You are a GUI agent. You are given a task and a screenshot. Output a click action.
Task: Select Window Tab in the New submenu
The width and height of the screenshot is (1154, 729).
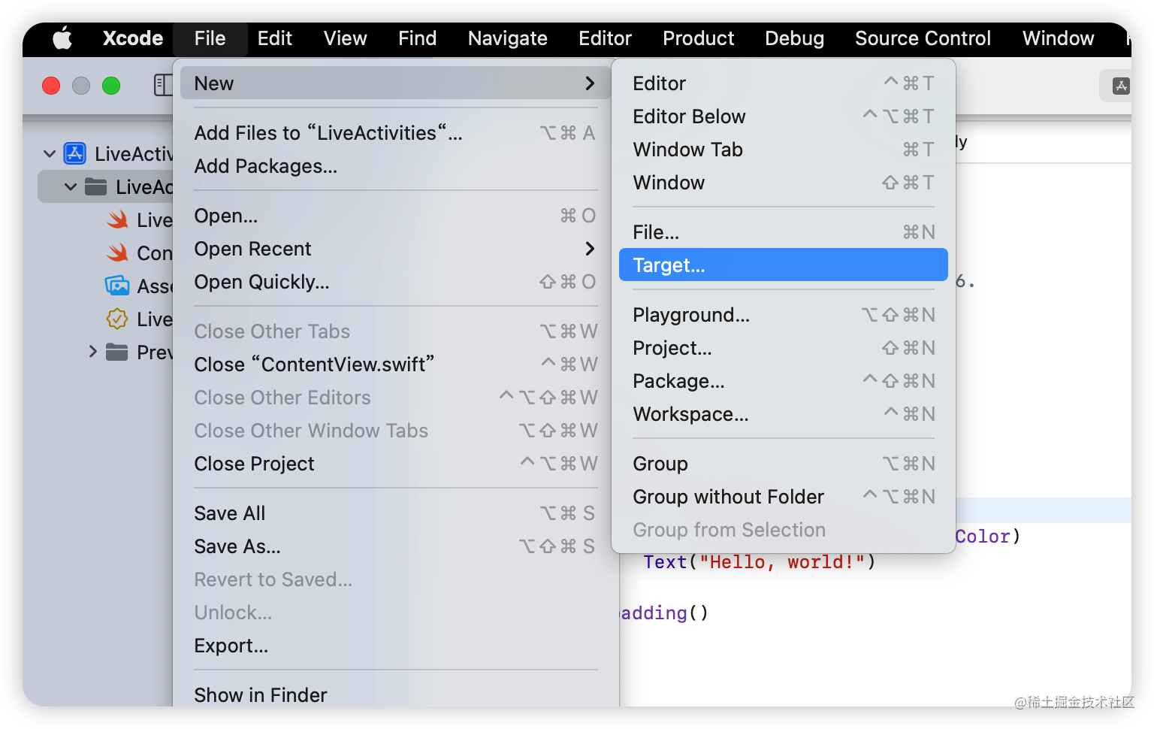(x=784, y=150)
